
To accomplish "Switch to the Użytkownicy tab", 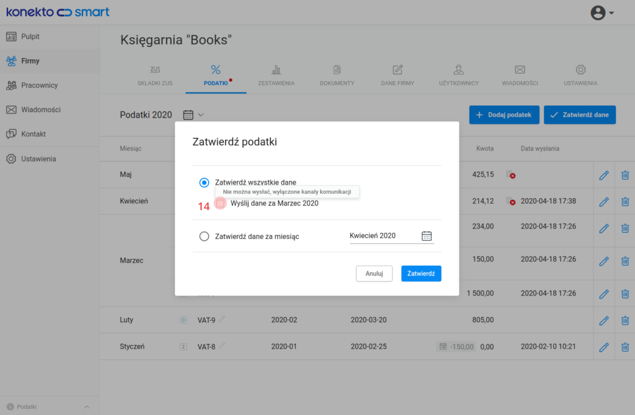I will tap(458, 76).
